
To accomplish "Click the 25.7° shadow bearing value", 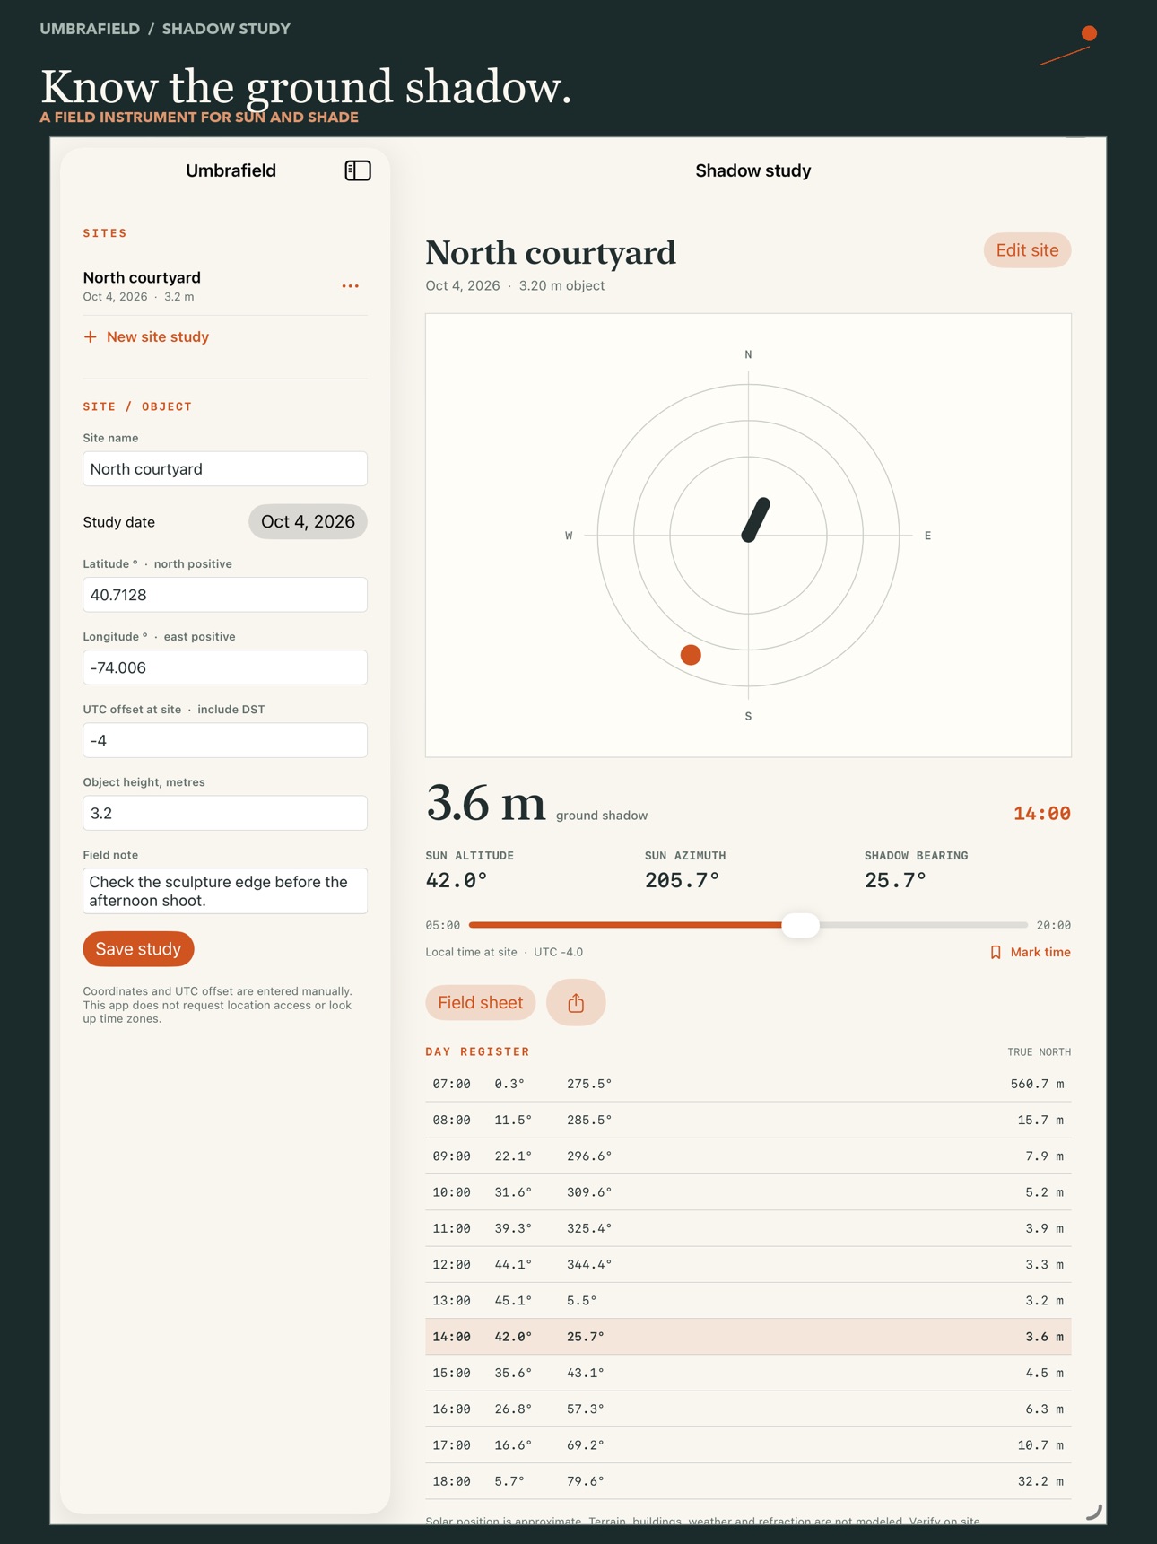I will 895,881.
